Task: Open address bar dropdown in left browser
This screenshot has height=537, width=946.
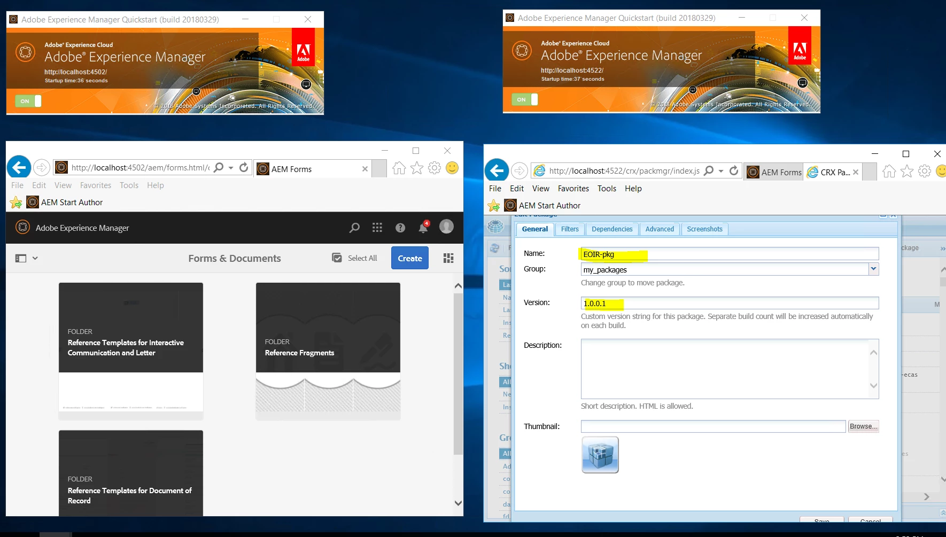Action: pyautogui.click(x=231, y=168)
